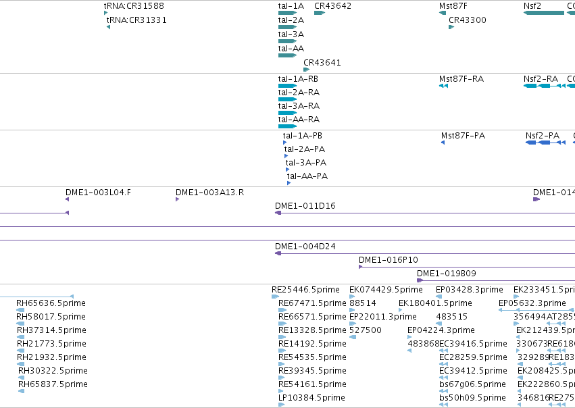Click the bs50h09.5prime EST label

[473, 398]
